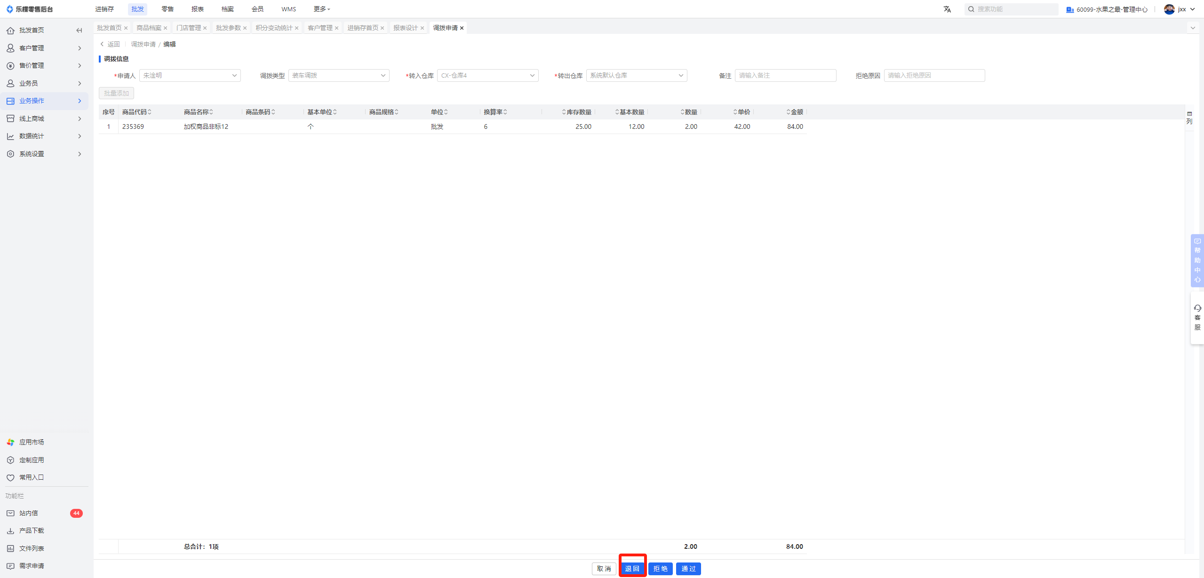This screenshot has width=1204, height=578.
Task: Open 批发首页 in the sidebar
Action: point(32,30)
